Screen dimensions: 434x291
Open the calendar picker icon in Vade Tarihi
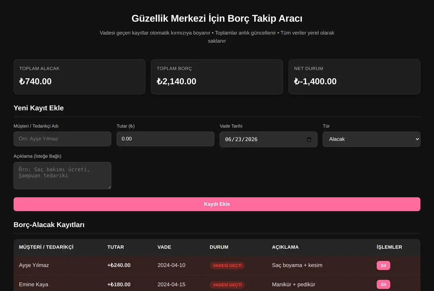pyautogui.click(x=309, y=139)
